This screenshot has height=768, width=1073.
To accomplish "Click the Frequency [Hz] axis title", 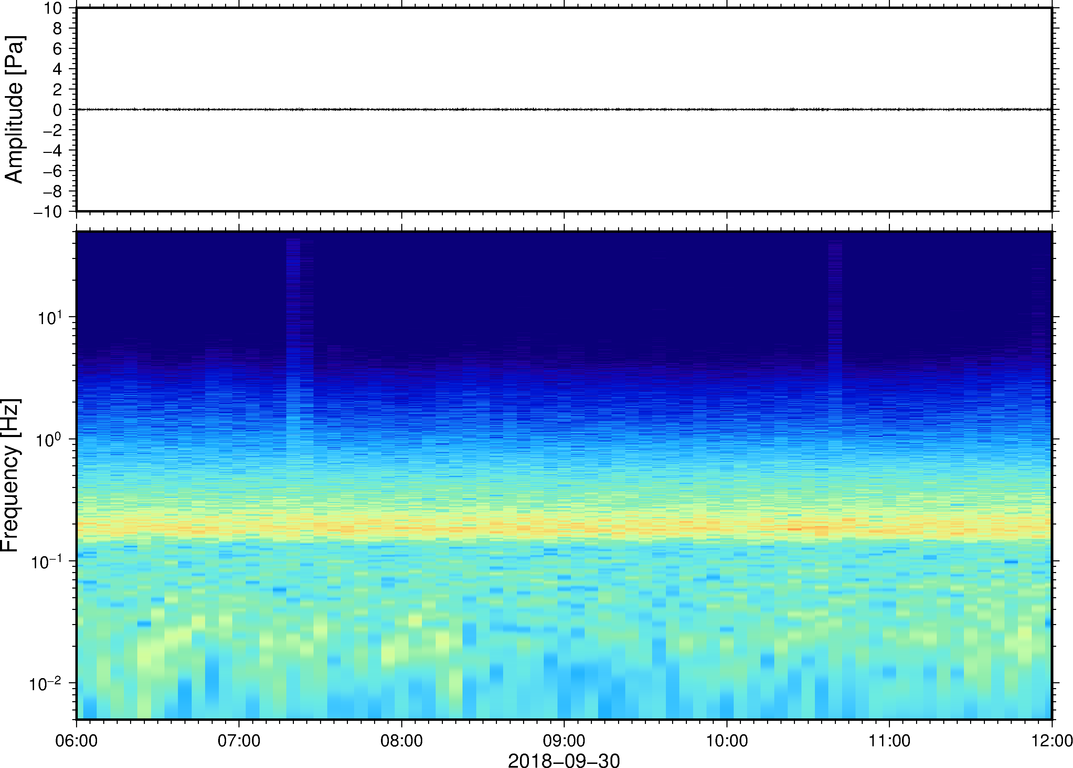I will click(x=10, y=476).
